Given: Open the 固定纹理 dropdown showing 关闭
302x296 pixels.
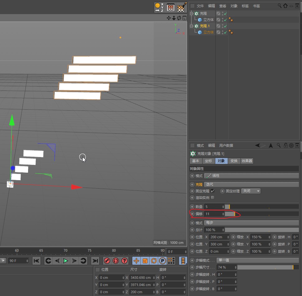Looking at the screenshot, I should pyautogui.click(x=251, y=191).
